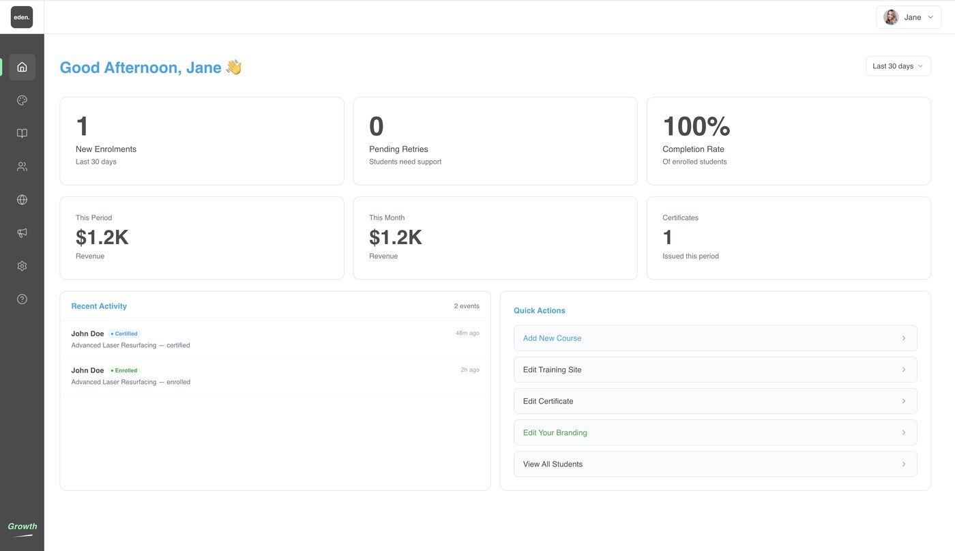This screenshot has height=551, width=955.
Task: Open the Last 30 days period dropdown
Action: tap(898, 66)
